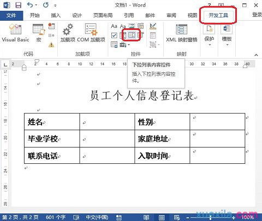The image size is (262, 221).
Task: Undo the last action
Action: (30, 5)
